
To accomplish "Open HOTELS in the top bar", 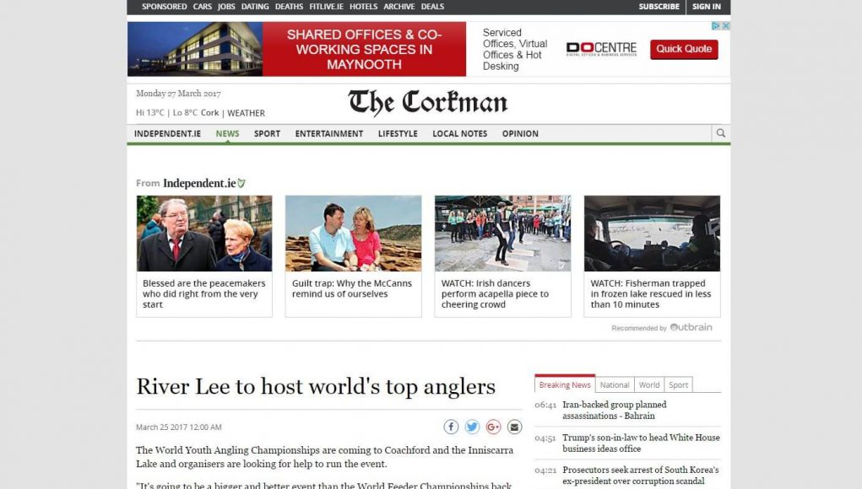I will 363,7.
